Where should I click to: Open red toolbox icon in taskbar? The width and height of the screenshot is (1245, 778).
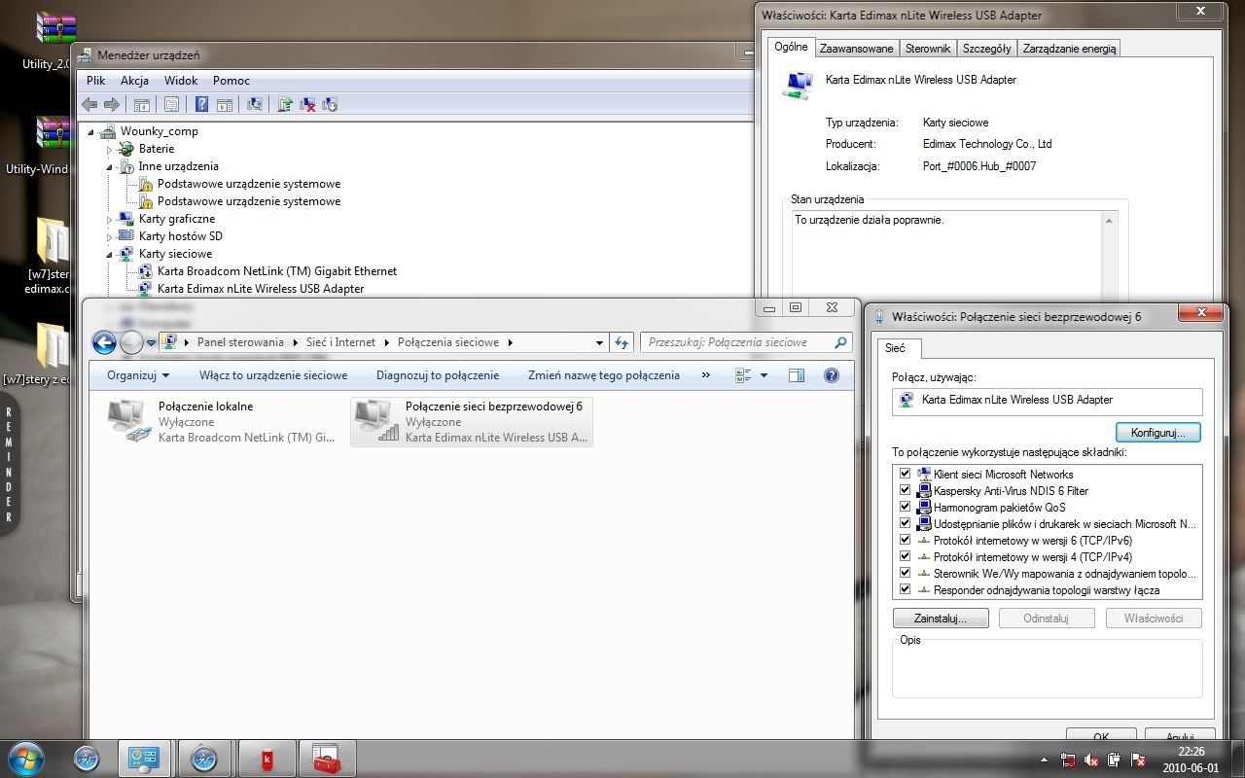pos(325,759)
